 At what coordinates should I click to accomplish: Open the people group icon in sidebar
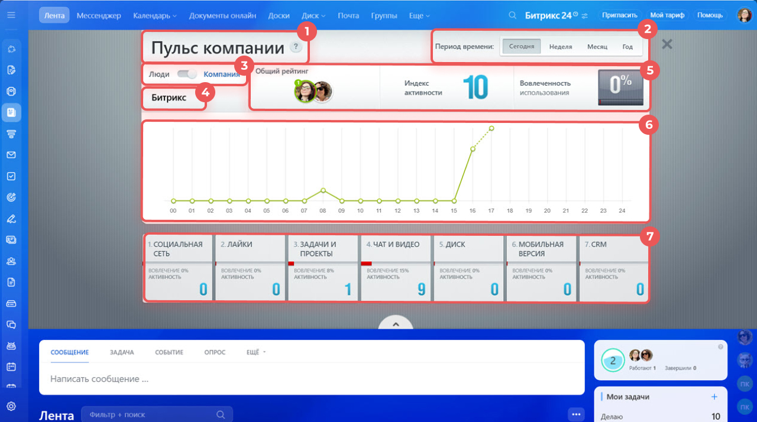pos(11,261)
